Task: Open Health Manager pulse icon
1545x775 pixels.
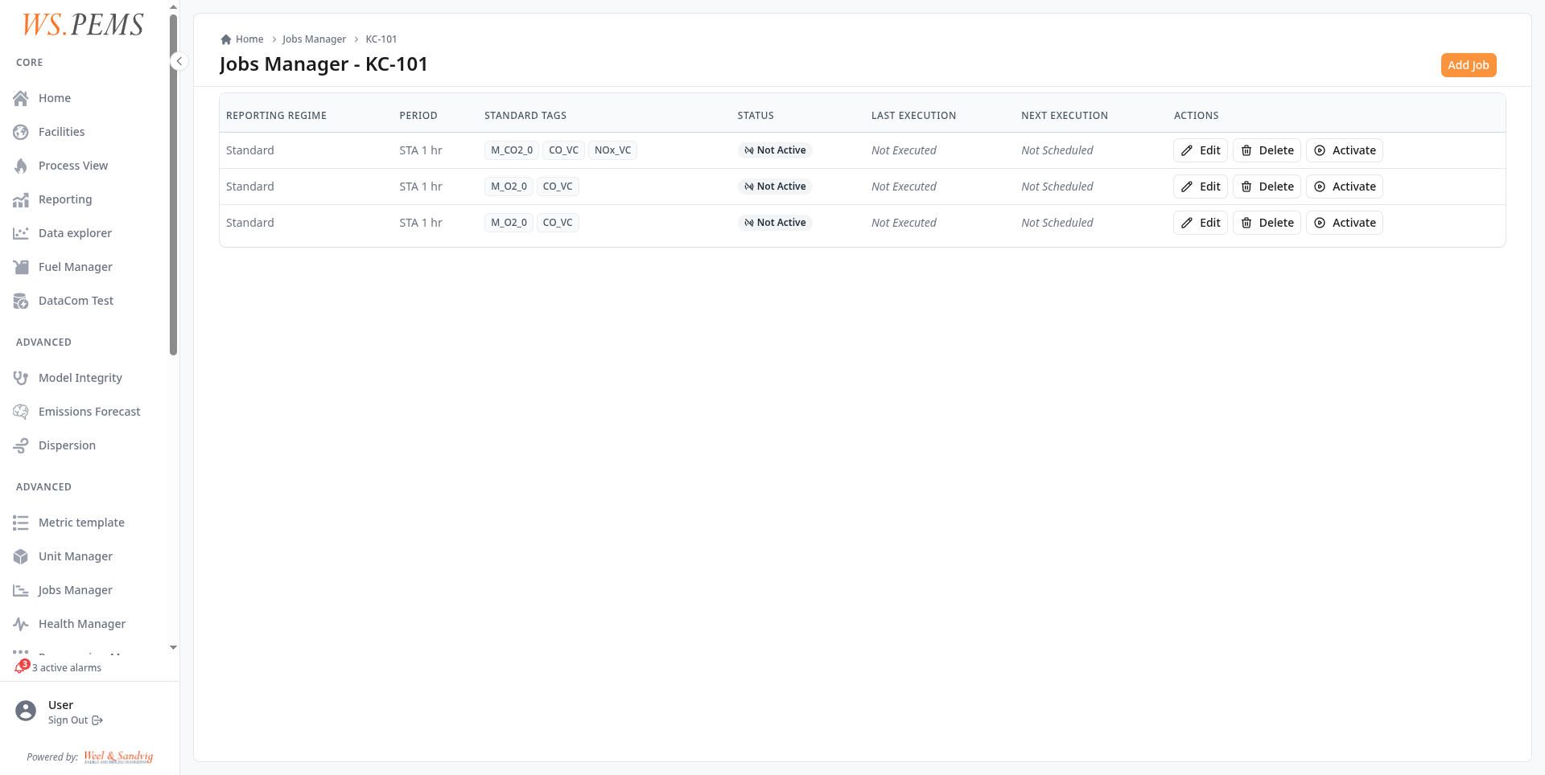Action: click(21, 624)
